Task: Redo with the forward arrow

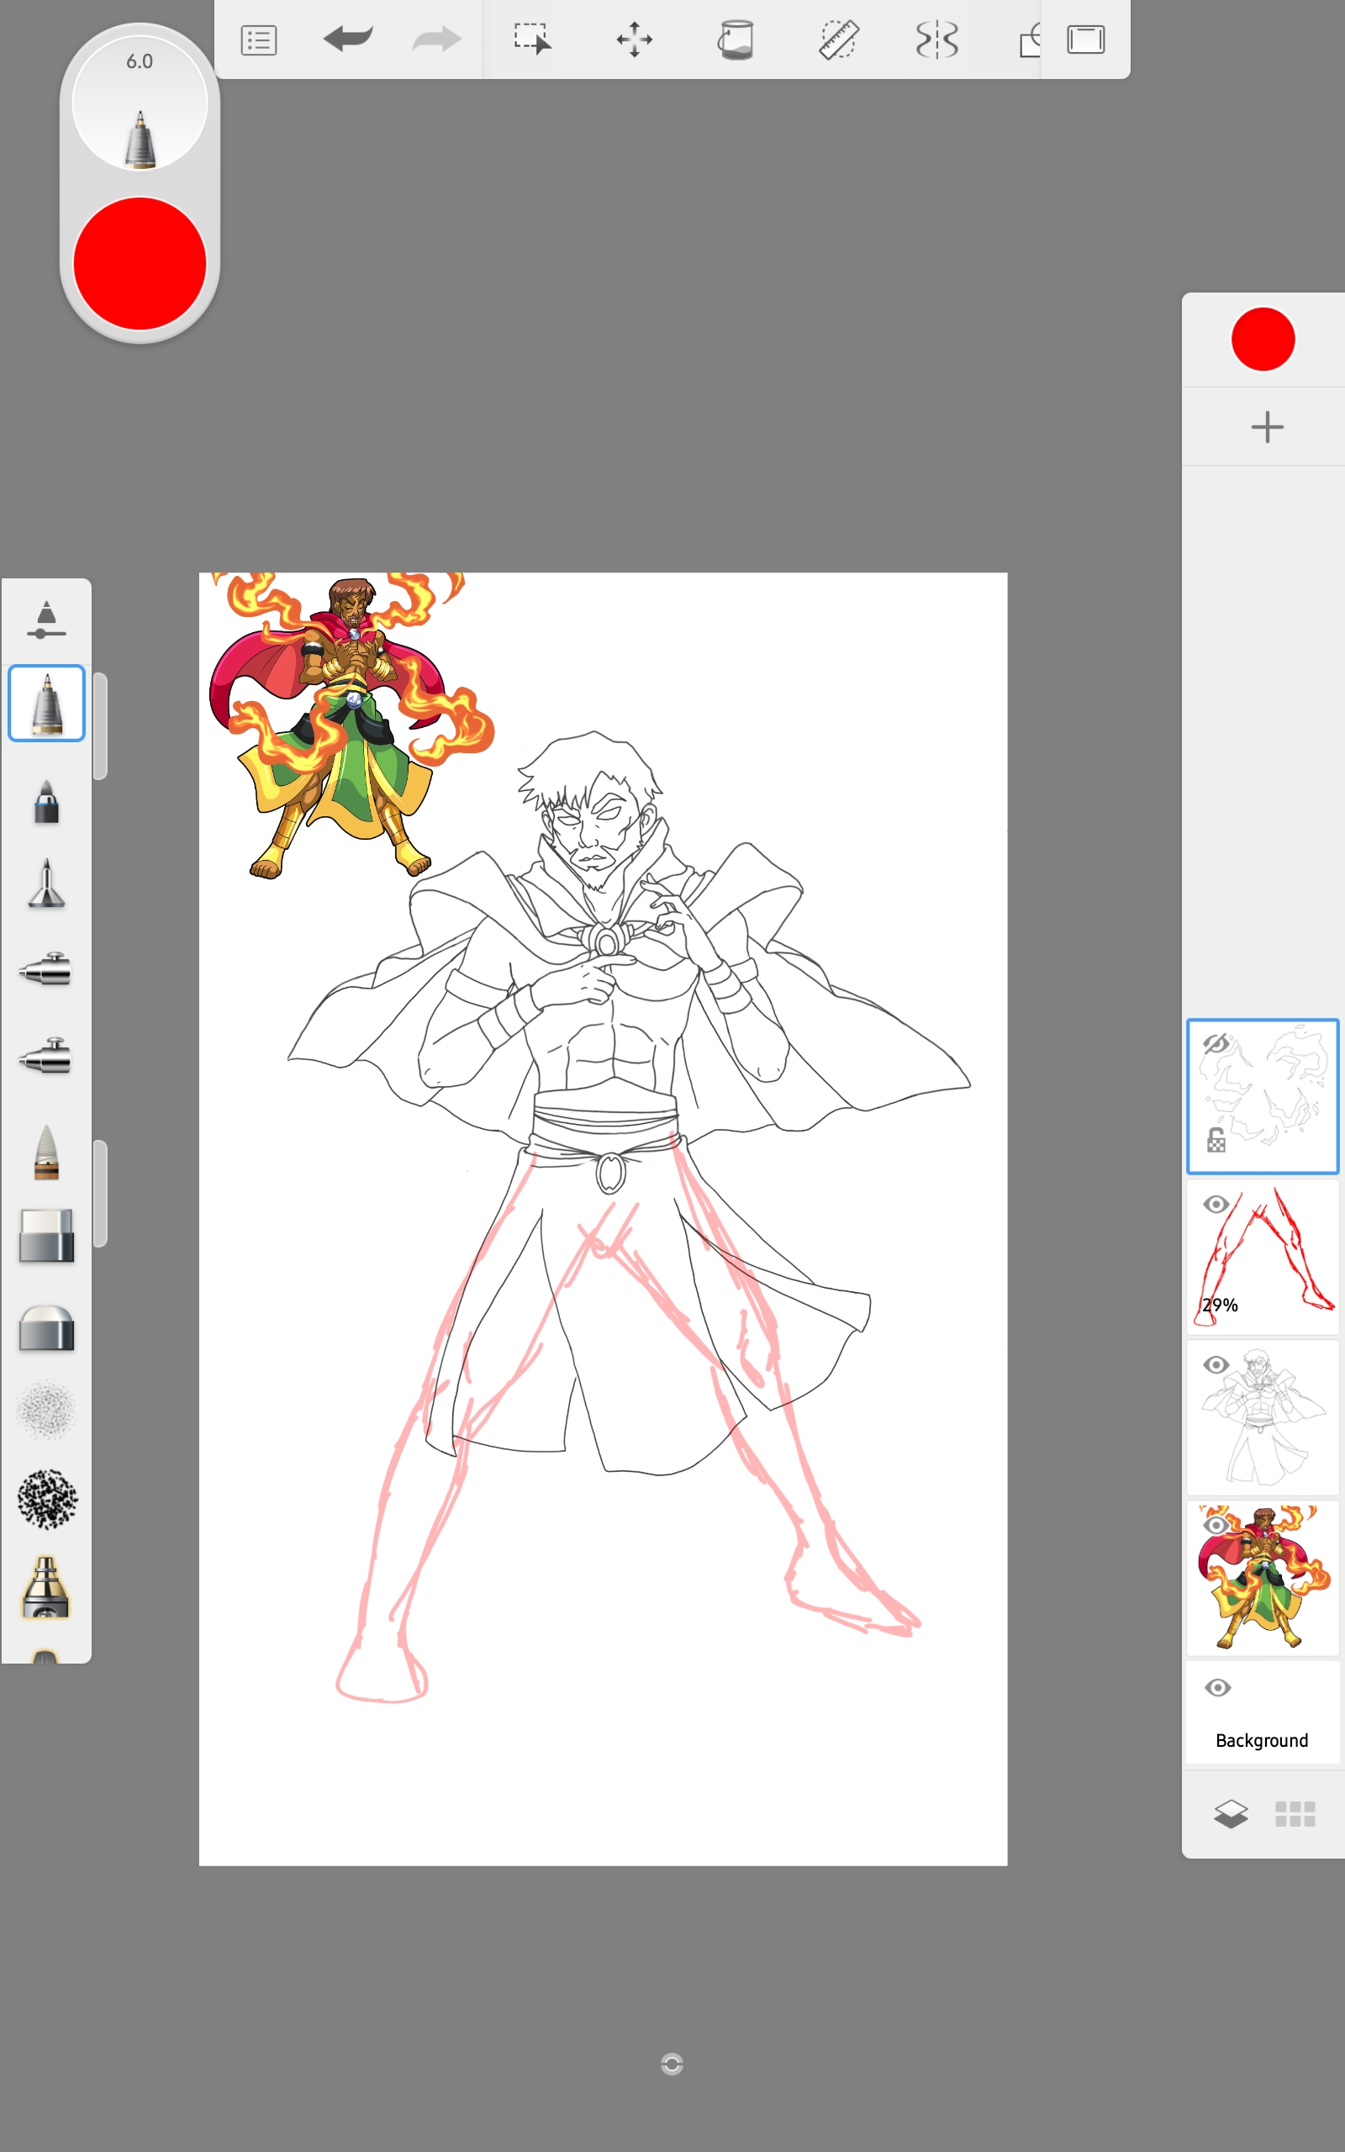Action: click(x=437, y=40)
